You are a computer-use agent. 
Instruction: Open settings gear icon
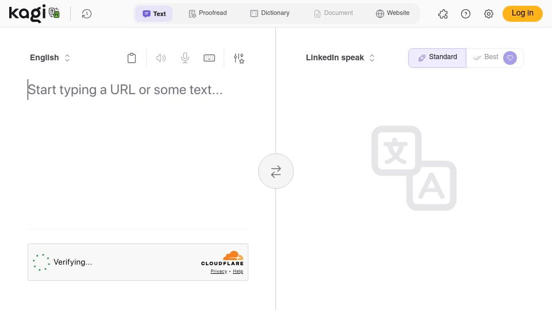point(489,14)
